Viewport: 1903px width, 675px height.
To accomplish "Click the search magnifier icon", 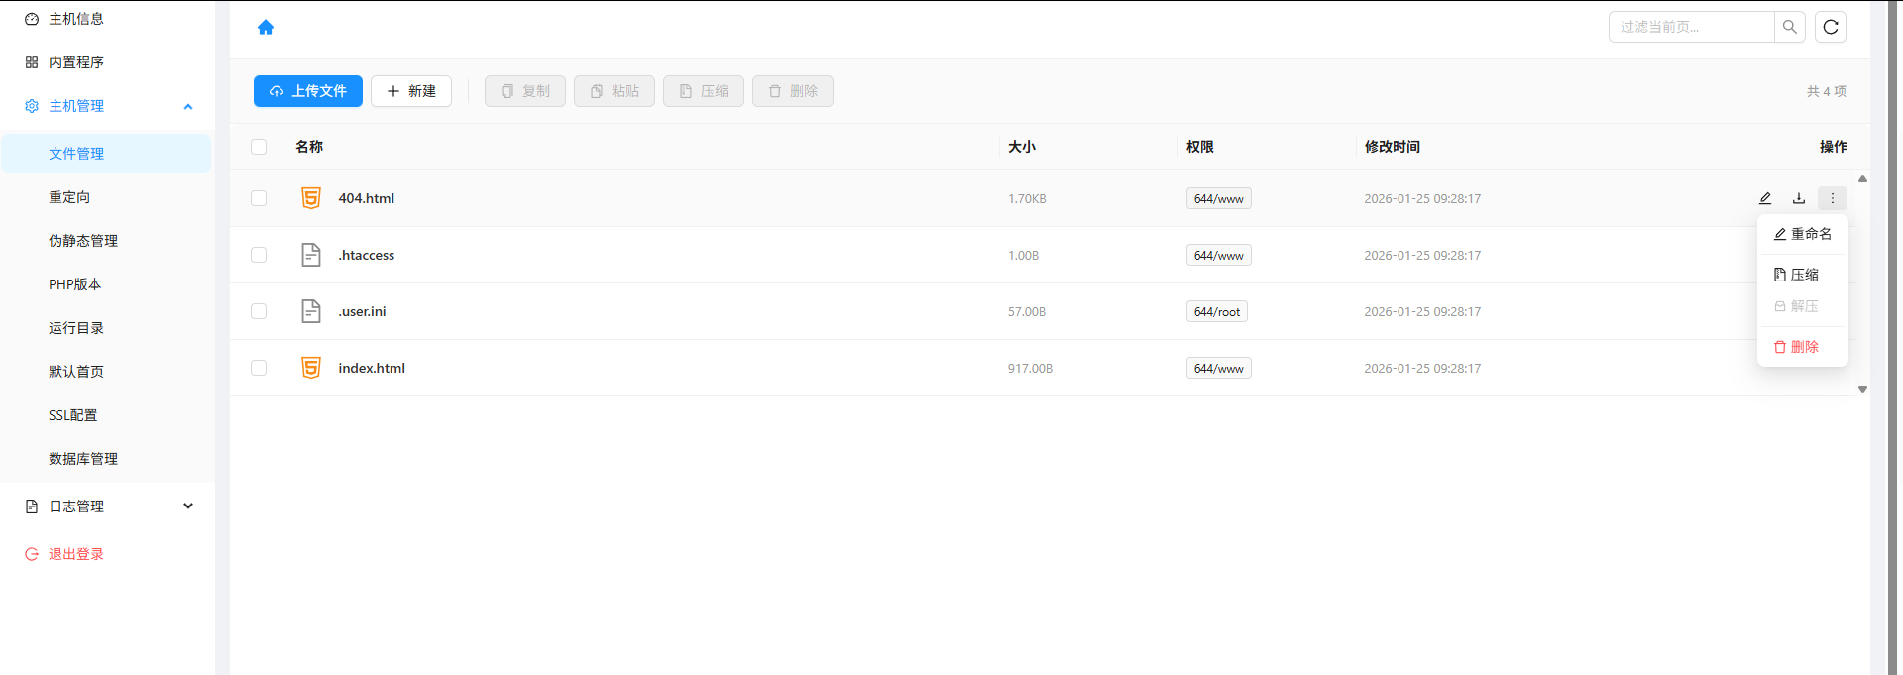I will coord(1789,27).
